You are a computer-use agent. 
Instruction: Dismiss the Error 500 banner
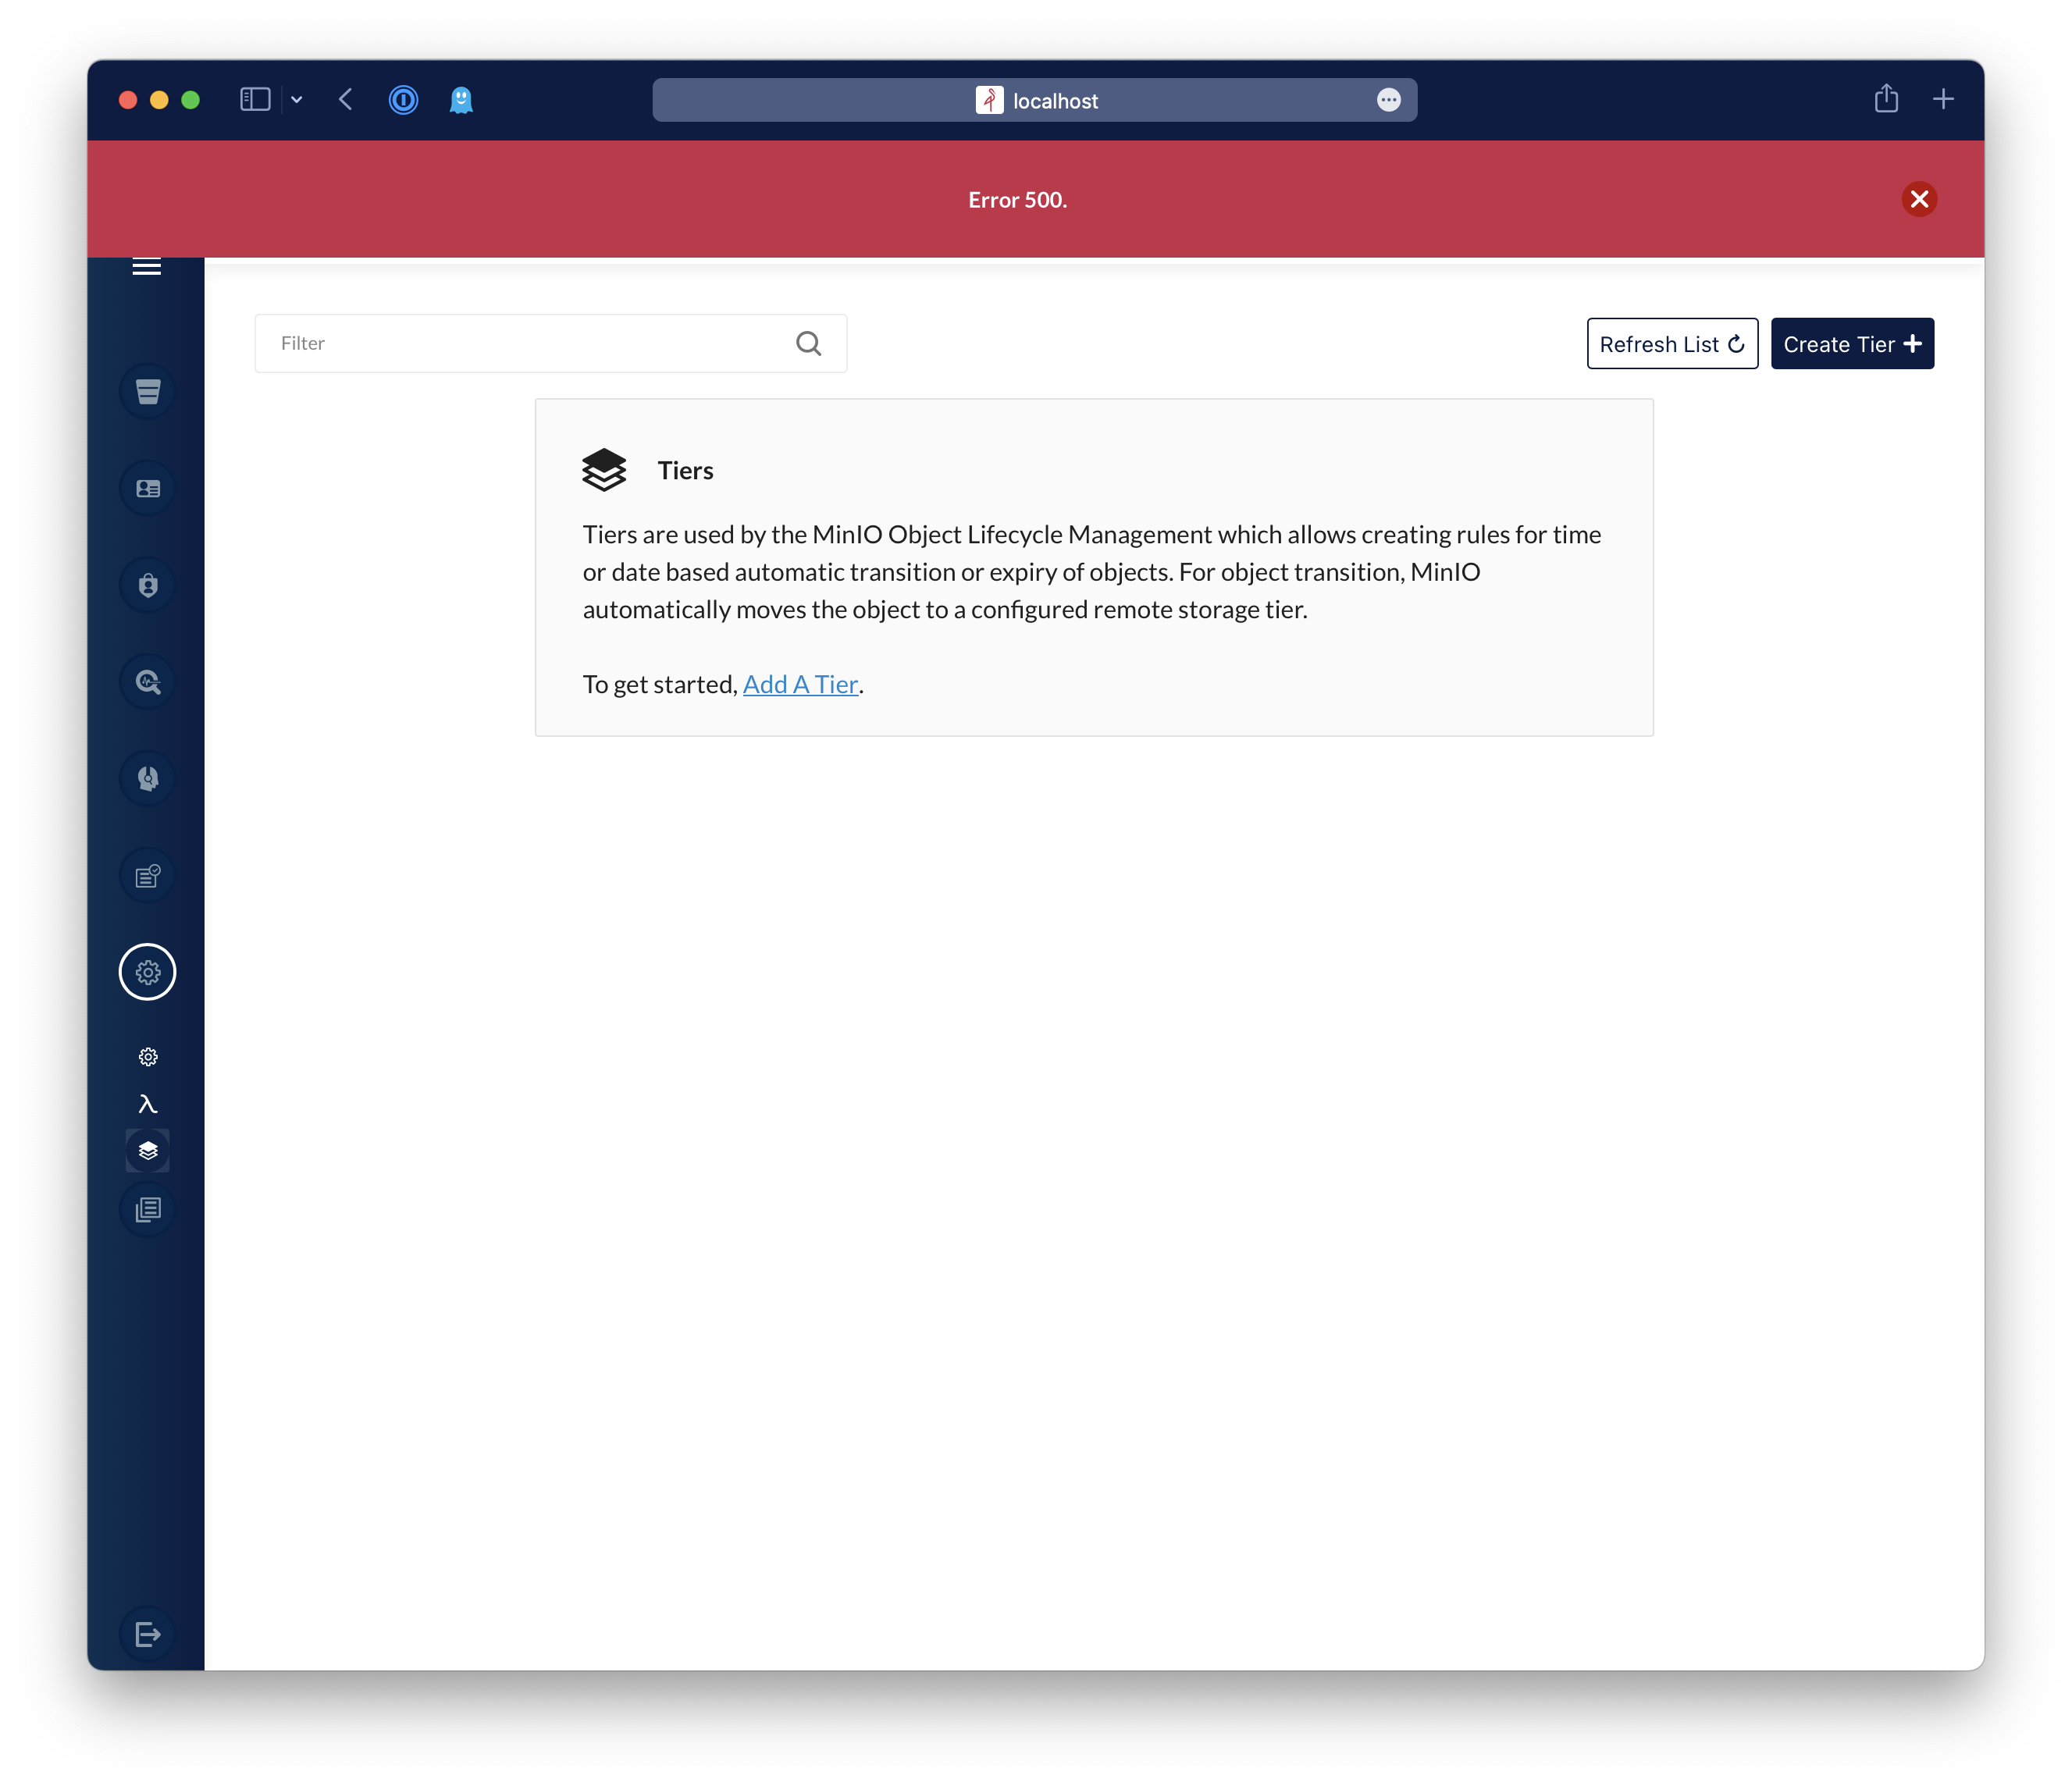click(1919, 199)
